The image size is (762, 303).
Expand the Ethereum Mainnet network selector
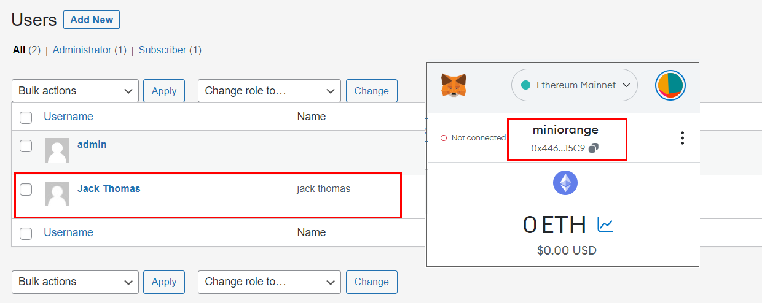pyautogui.click(x=575, y=85)
